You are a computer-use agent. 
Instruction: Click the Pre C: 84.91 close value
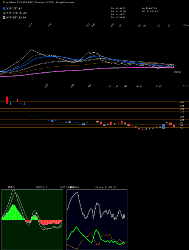coord(118,17)
